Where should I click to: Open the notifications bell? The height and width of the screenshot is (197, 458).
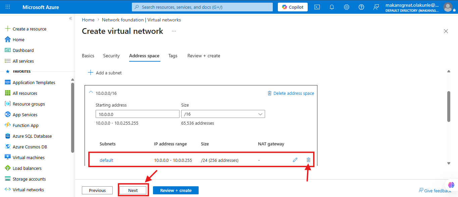click(x=332, y=7)
